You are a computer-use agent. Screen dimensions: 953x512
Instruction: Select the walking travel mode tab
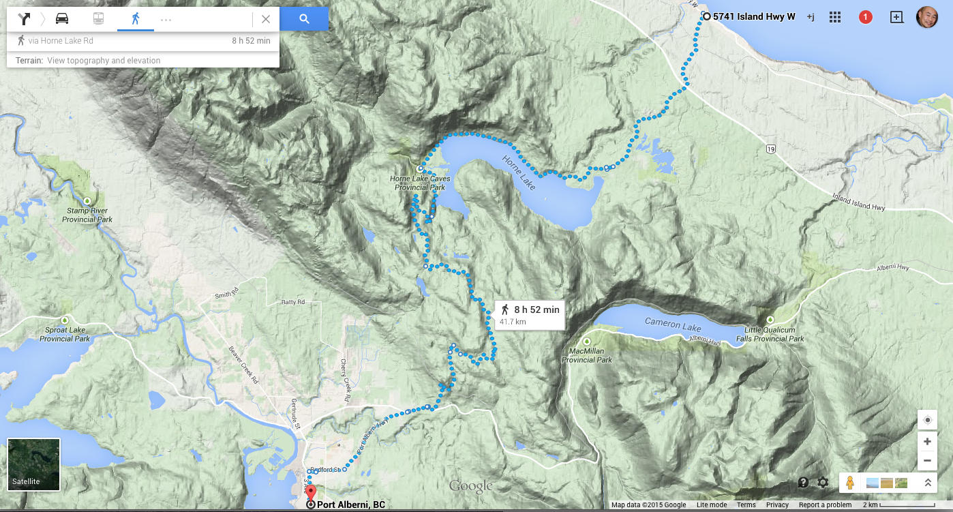136,18
